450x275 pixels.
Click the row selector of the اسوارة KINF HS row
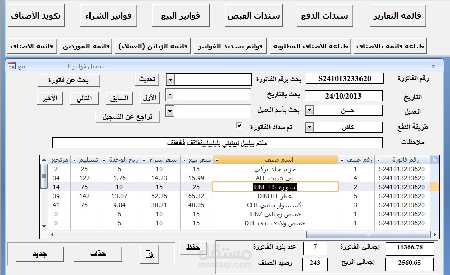(x=435, y=187)
